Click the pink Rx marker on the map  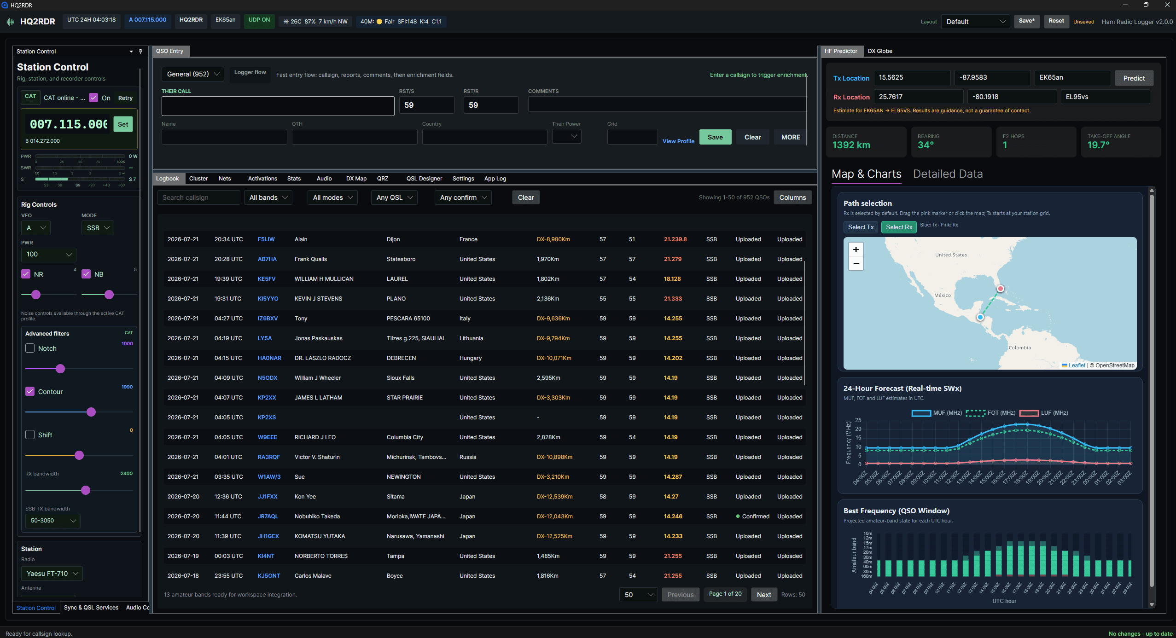click(x=1000, y=289)
